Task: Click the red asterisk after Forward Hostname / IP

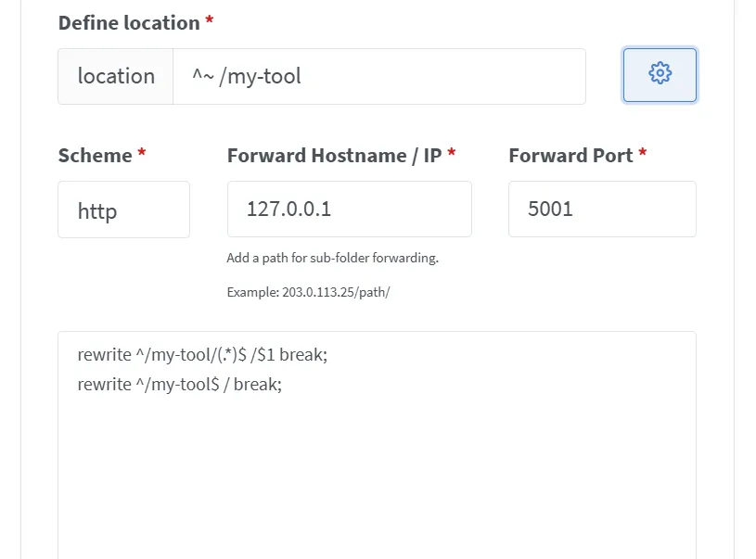Action: 452,156
